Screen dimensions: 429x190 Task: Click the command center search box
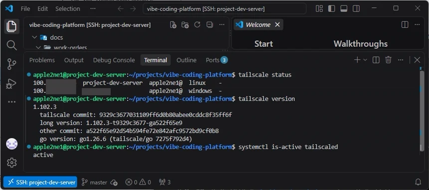pos(224,9)
